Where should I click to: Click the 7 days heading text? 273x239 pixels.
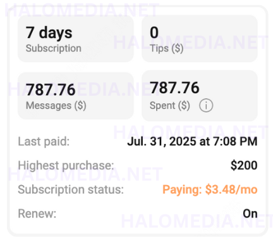(49, 33)
